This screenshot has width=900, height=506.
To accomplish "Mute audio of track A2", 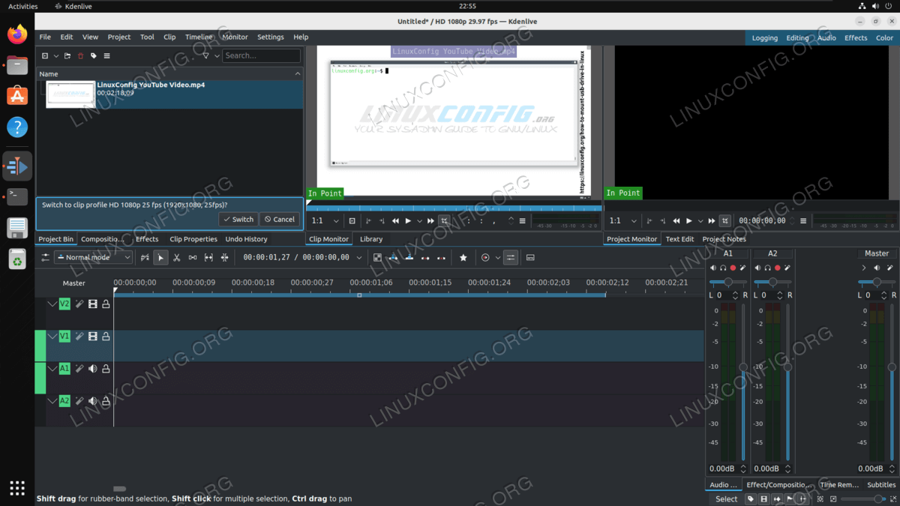I will (x=93, y=401).
